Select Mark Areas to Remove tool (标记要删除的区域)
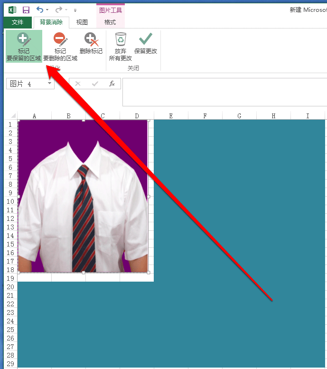The width and height of the screenshot is (327, 369). click(60, 46)
